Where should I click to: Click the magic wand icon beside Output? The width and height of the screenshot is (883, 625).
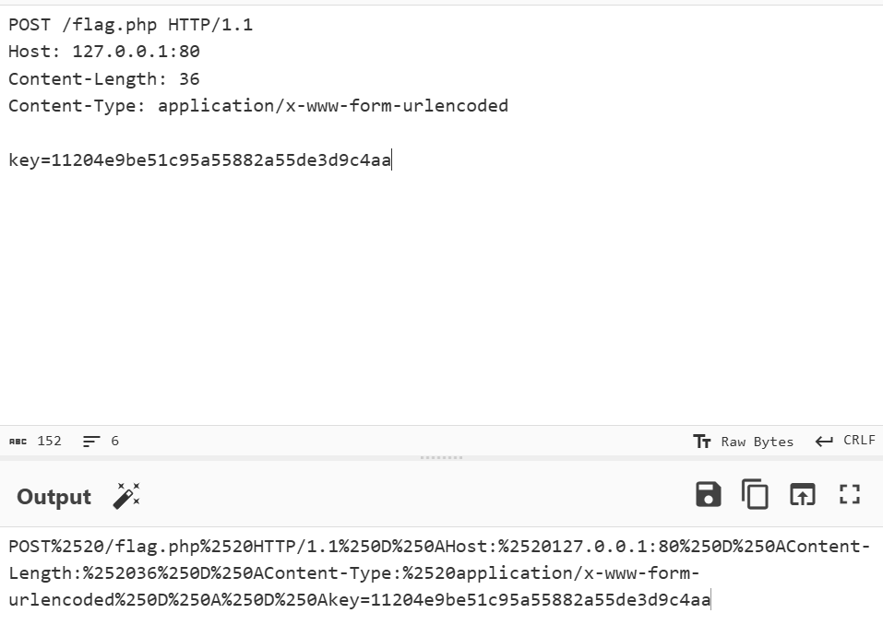pyautogui.click(x=126, y=496)
